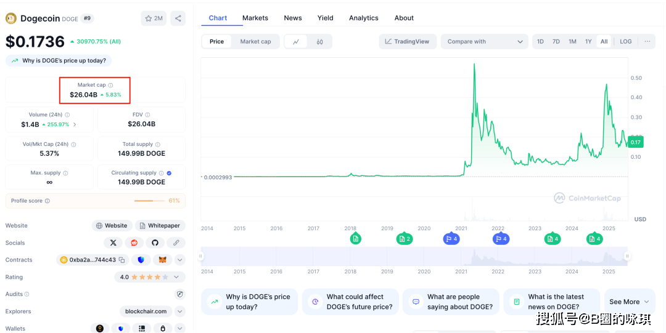Open Volume (24h) info icon
The width and height of the screenshot is (666, 333).
(67, 115)
